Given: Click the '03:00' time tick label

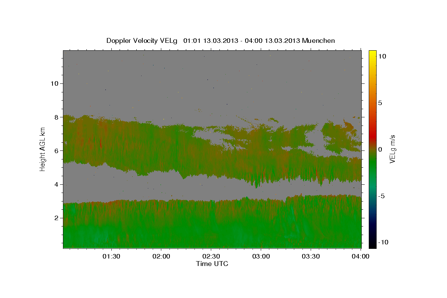Looking at the screenshot, I should coord(261,257).
